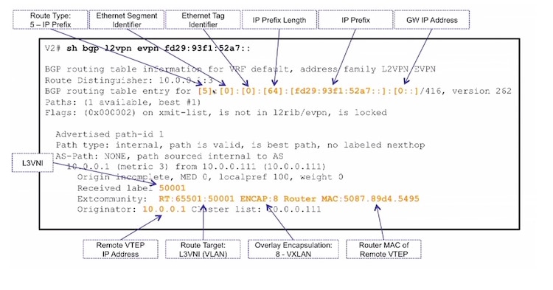Select 'Overlay Encapsulation: 8 - VXLAN' label box
553x290 pixels.
point(293,249)
